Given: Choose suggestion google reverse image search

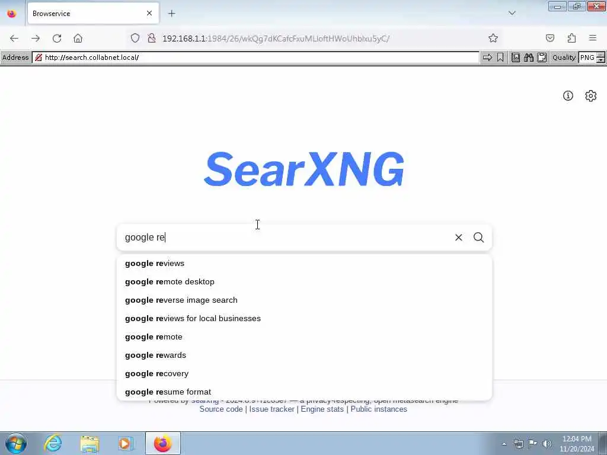Looking at the screenshot, I should pos(304,300).
